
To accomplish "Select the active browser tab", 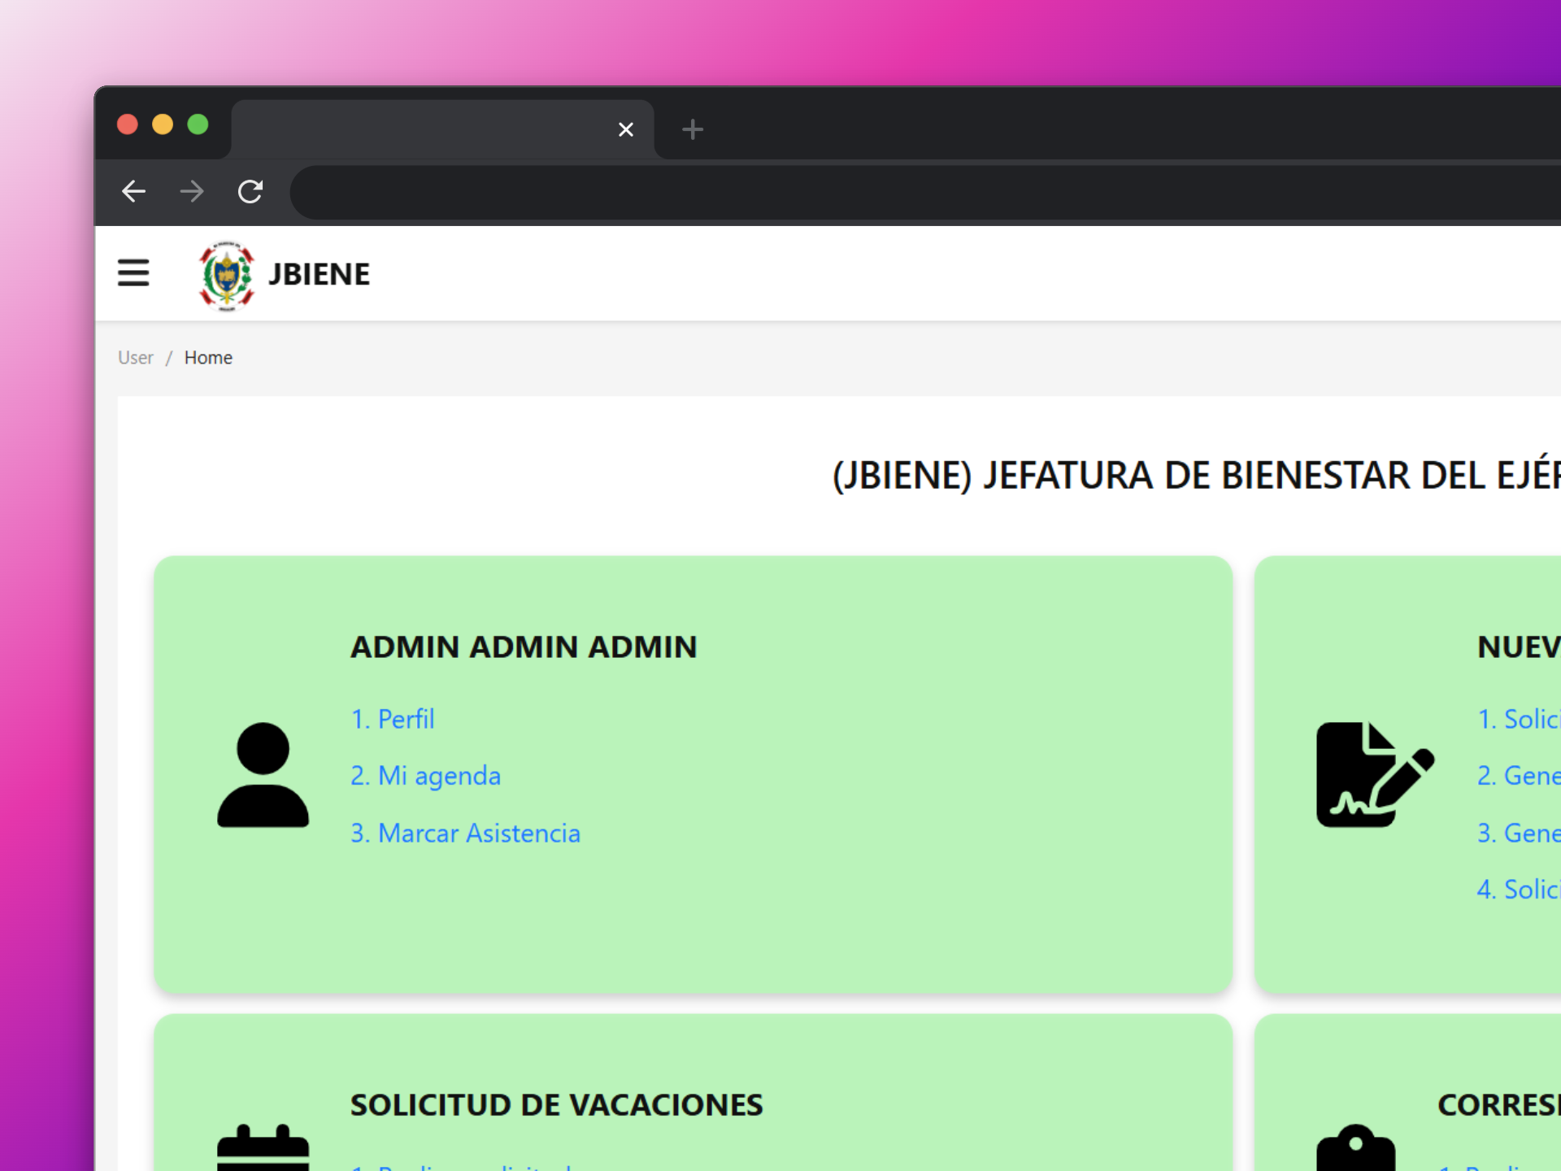I will pos(442,129).
